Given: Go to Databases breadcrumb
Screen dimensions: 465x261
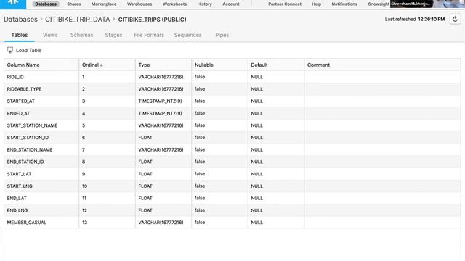Looking at the screenshot, I should point(21,20).
